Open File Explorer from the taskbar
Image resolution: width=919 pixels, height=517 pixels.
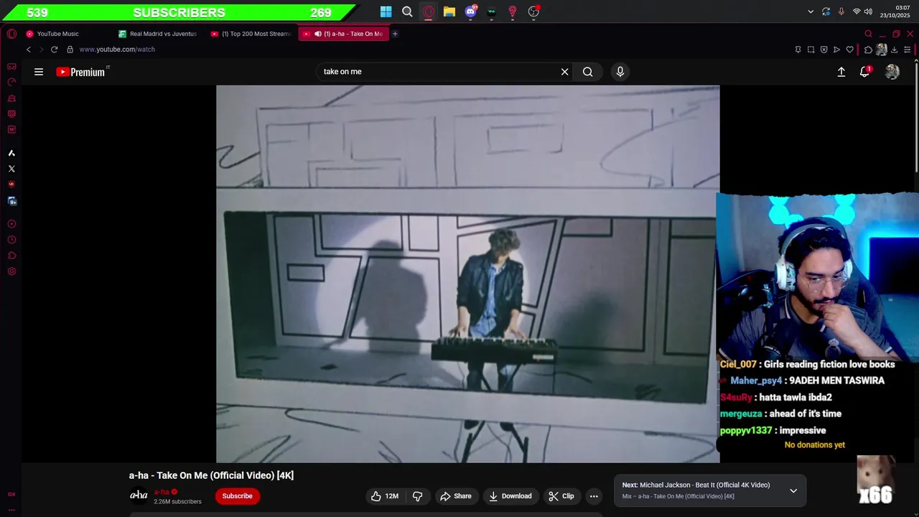point(449,11)
